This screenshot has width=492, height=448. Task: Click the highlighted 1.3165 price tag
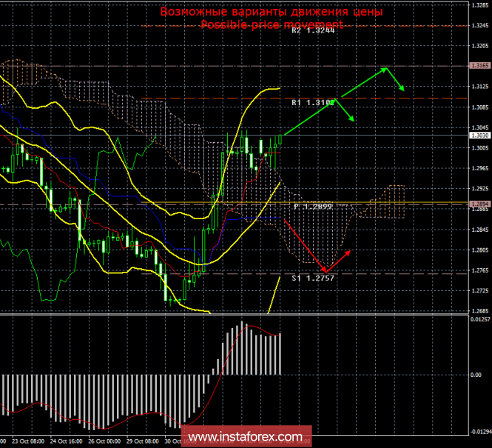click(480, 66)
